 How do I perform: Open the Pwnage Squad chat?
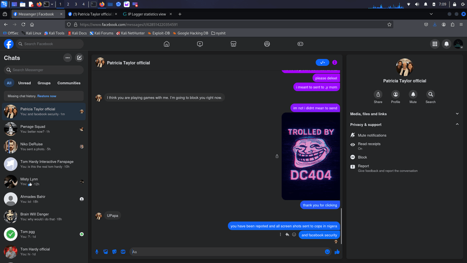pos(44,129)
